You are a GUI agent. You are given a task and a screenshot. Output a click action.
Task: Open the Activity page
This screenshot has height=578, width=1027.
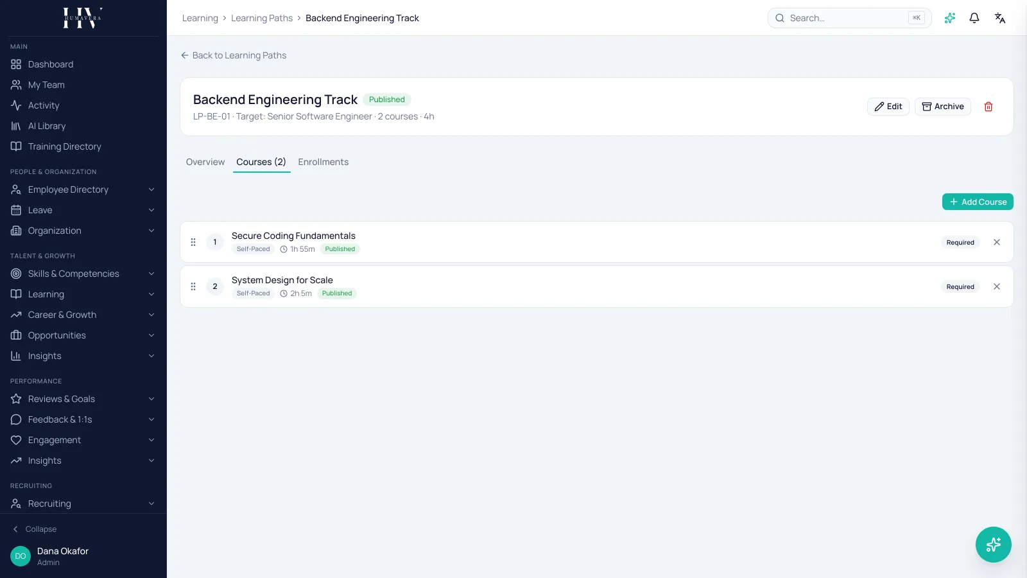[83, 105]
